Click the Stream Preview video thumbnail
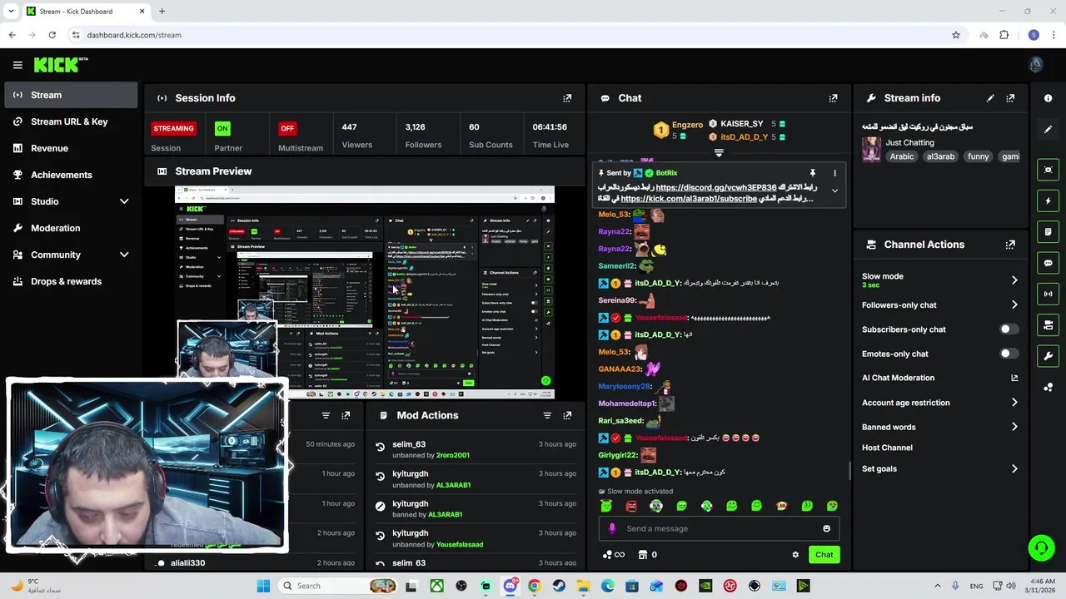The height and width of the screenshot is (599, 1066). pos(364,292)
